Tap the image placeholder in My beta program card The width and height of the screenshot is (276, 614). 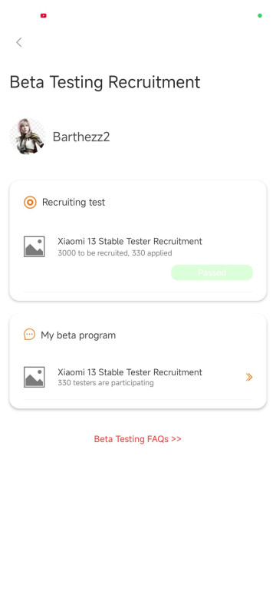pyautogui.click(x=34, y=377)
